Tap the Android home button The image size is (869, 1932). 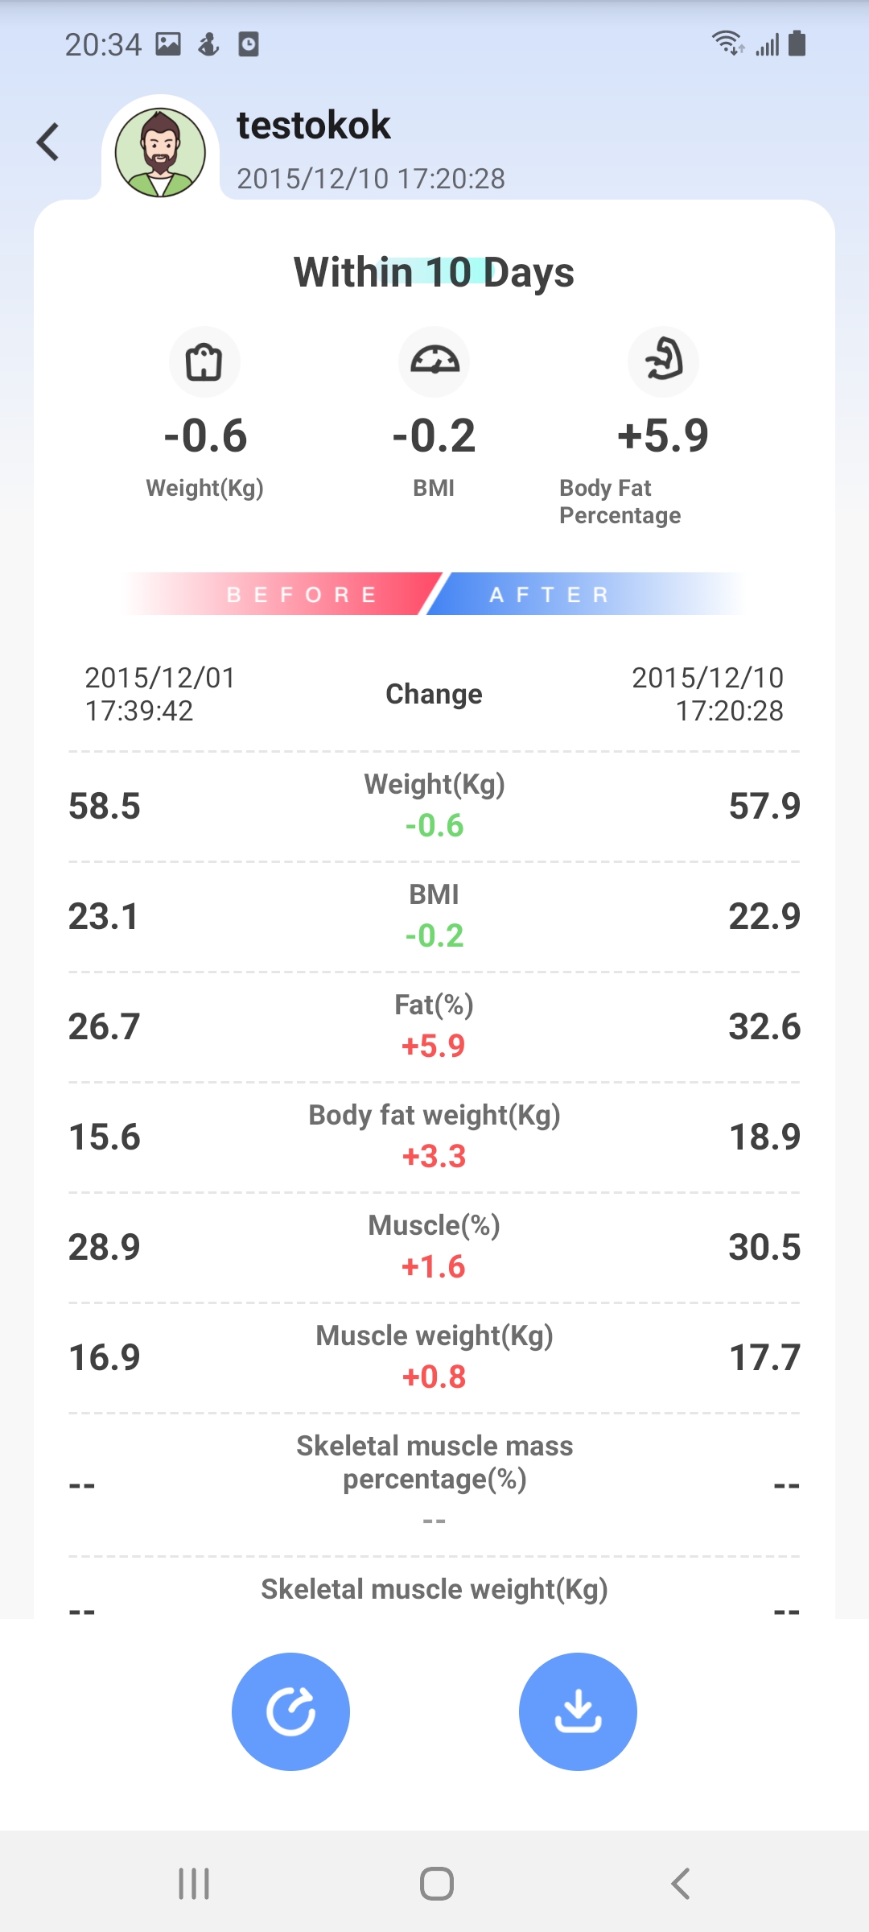click(x=436, y=1884)
